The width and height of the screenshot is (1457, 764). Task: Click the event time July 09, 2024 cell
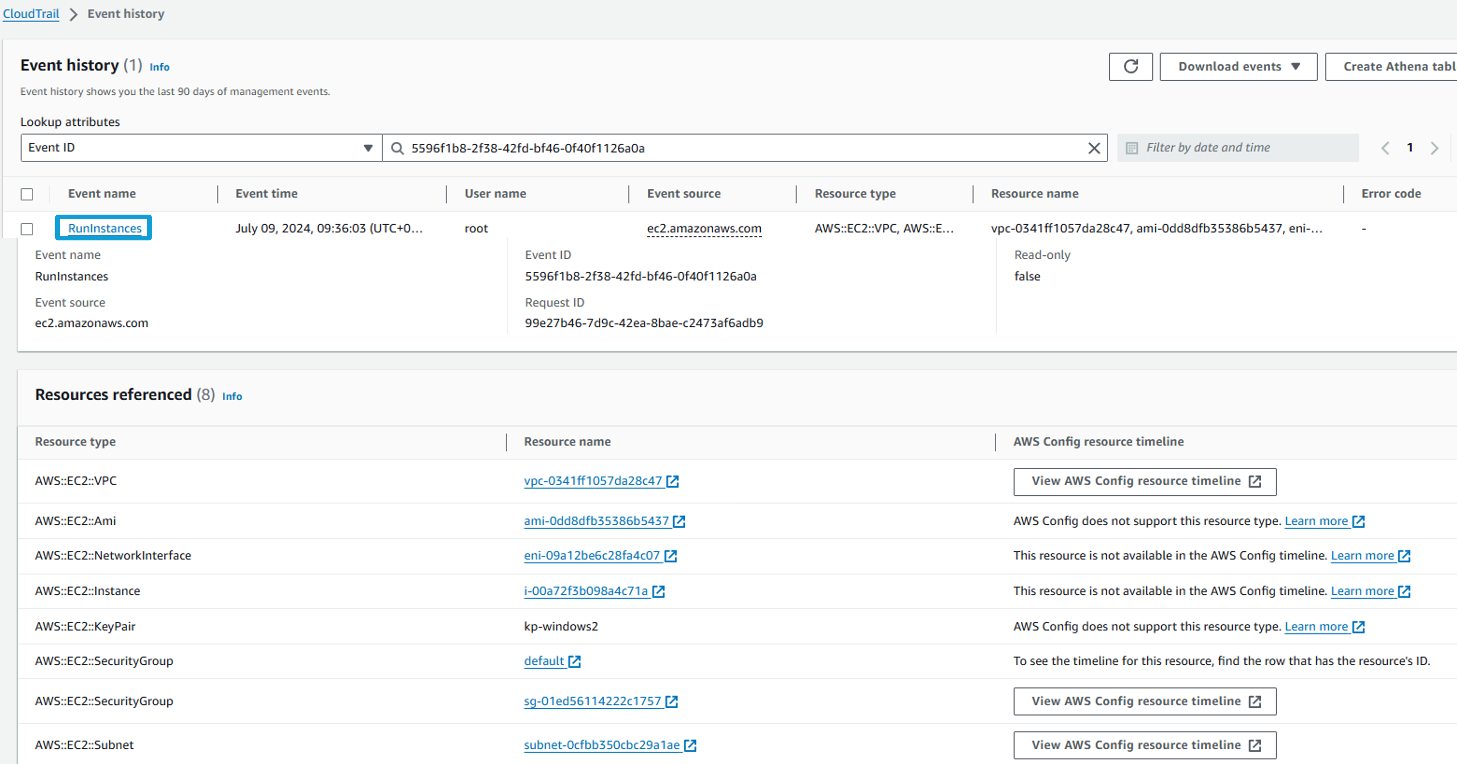click(x=328, y=229)
